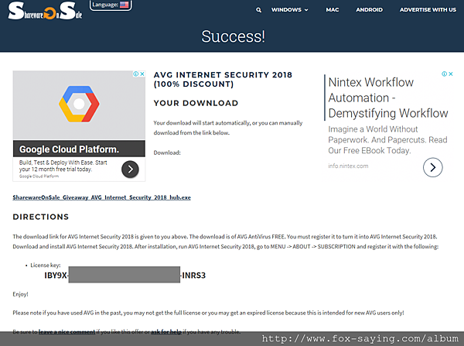The width and height of the screenshot is (464, 346).
Task: Click the SharewareOnSale logo
Action: (45, 12)
